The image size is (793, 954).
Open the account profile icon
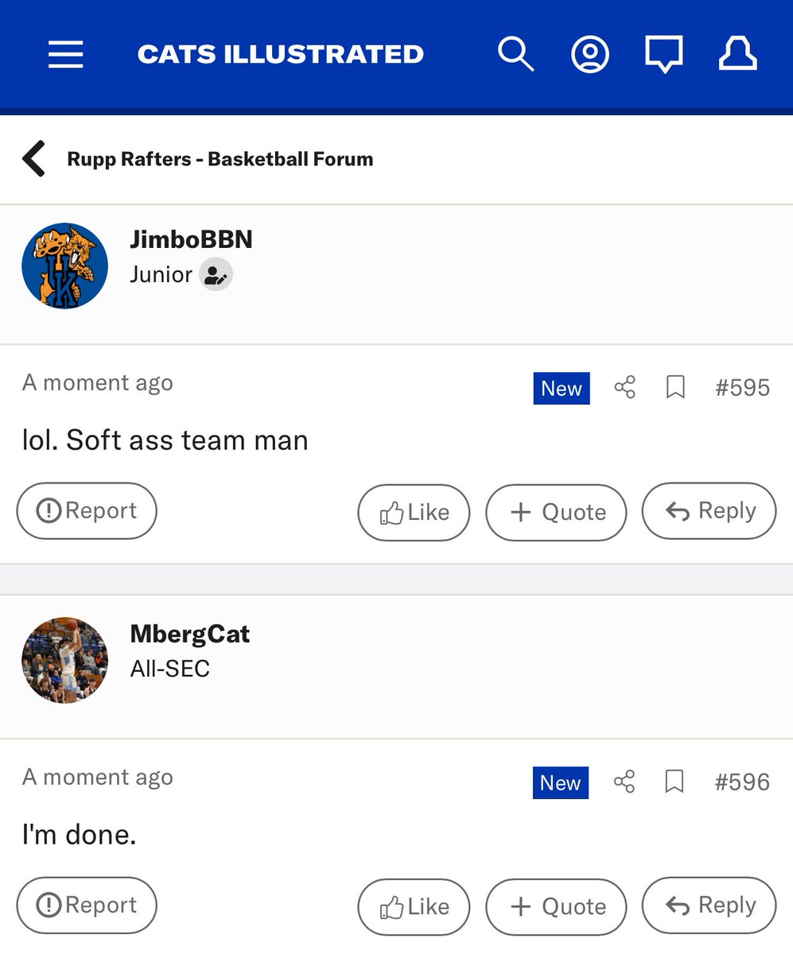[590, 54]
